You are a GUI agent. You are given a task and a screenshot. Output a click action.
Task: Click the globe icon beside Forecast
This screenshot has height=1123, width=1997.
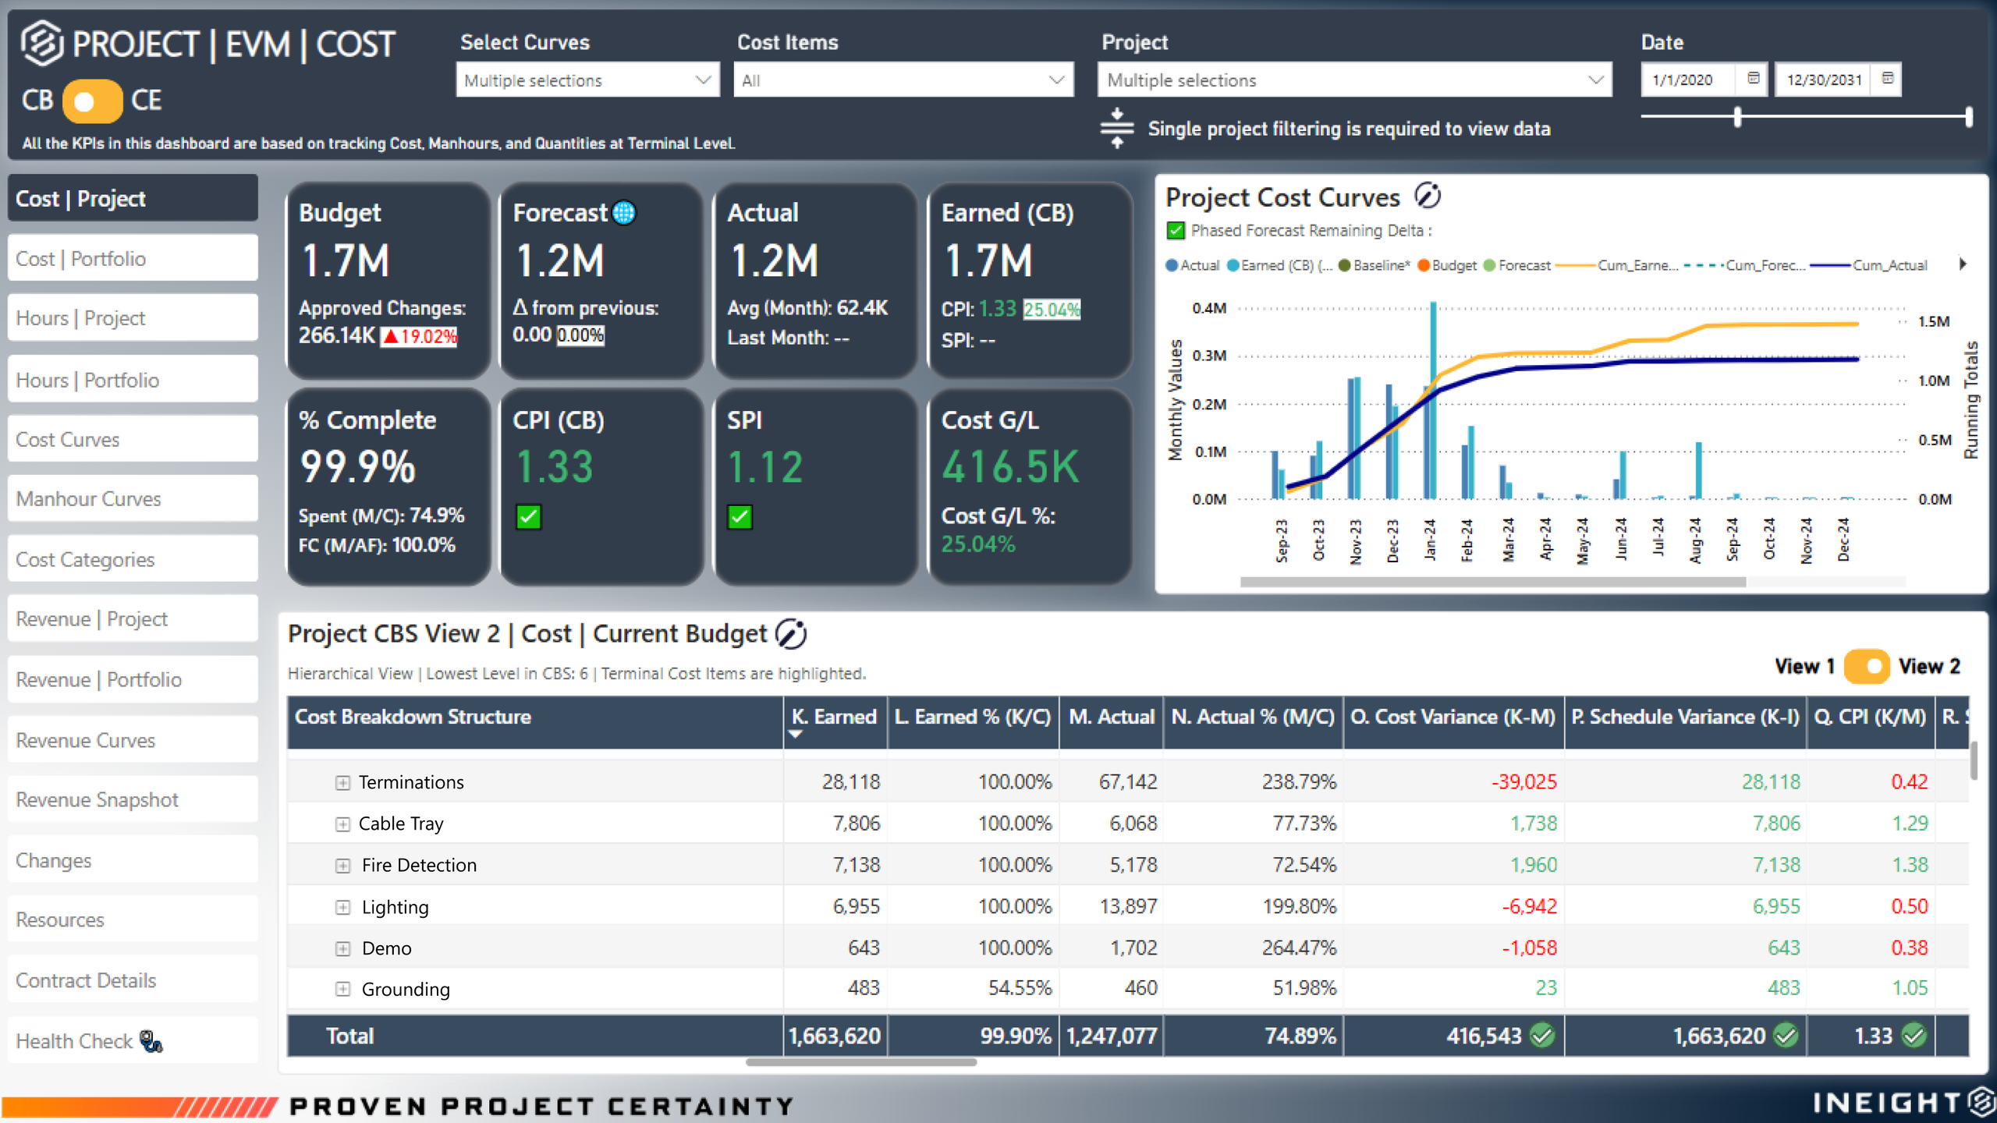pos(624,213)
